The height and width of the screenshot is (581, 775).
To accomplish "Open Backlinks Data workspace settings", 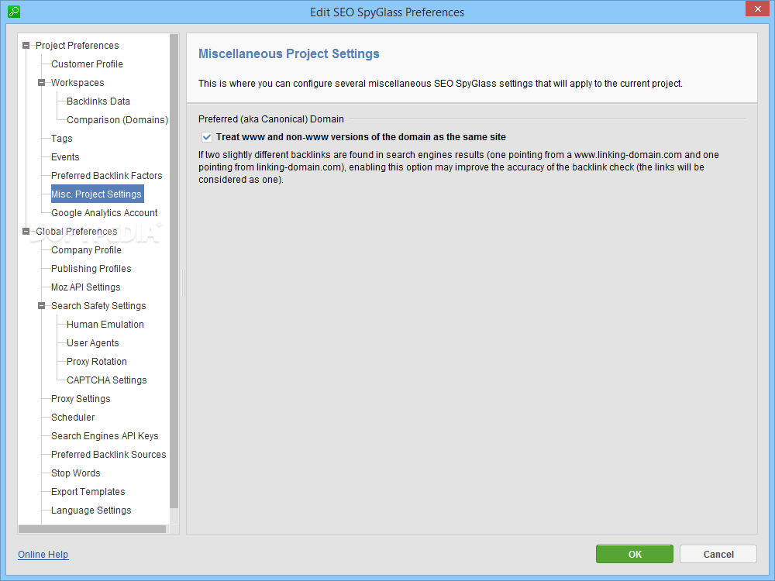I will tap(98, 101).
